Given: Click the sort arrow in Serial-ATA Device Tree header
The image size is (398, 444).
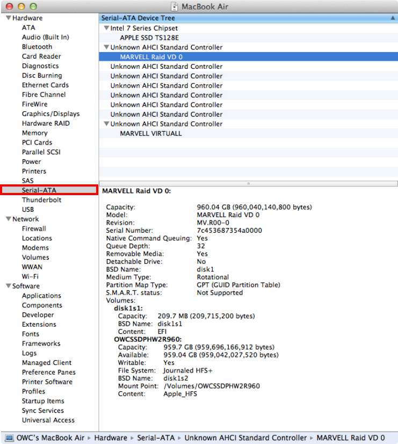Looking at the screenshot, I should tap(393, 18).
